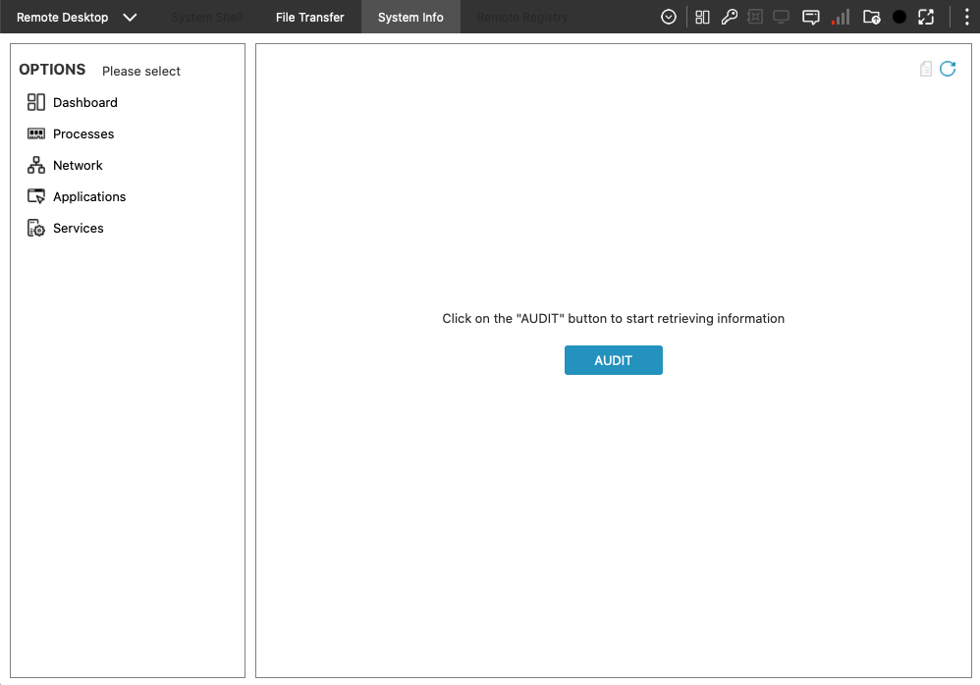Click the greyed-out monitor icon

pos(782,17)
